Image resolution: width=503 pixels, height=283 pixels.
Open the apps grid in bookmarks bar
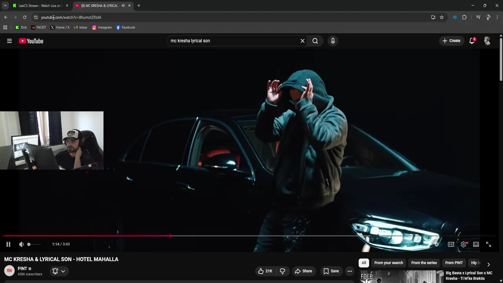[5, 28]
